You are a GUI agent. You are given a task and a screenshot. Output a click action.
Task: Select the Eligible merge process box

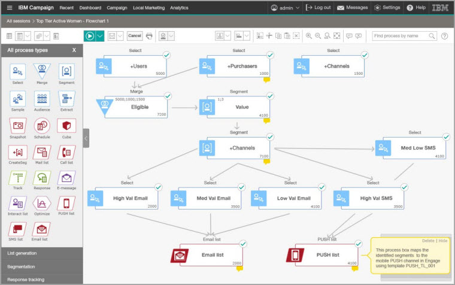[x=136, y=107]
